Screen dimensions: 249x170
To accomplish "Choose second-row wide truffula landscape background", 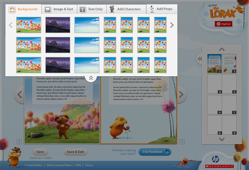I will (29, 45).
